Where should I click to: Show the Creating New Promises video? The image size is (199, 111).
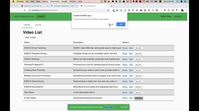click(x=125, y=70)
